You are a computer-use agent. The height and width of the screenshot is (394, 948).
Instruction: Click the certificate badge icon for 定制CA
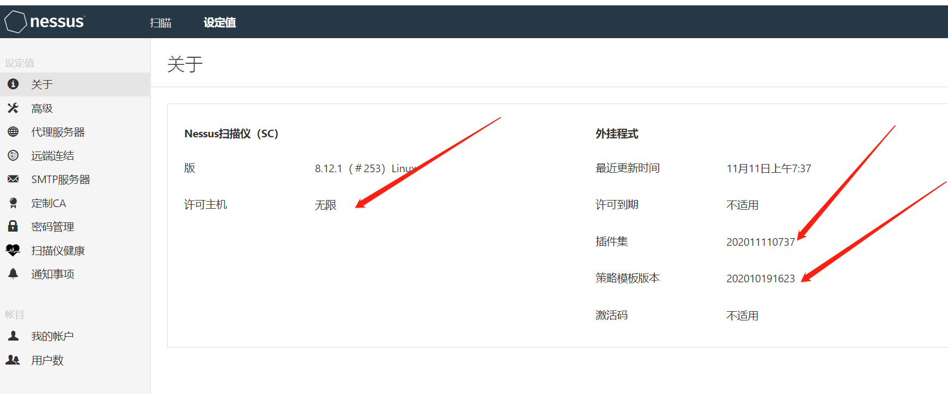coord(13,203)
